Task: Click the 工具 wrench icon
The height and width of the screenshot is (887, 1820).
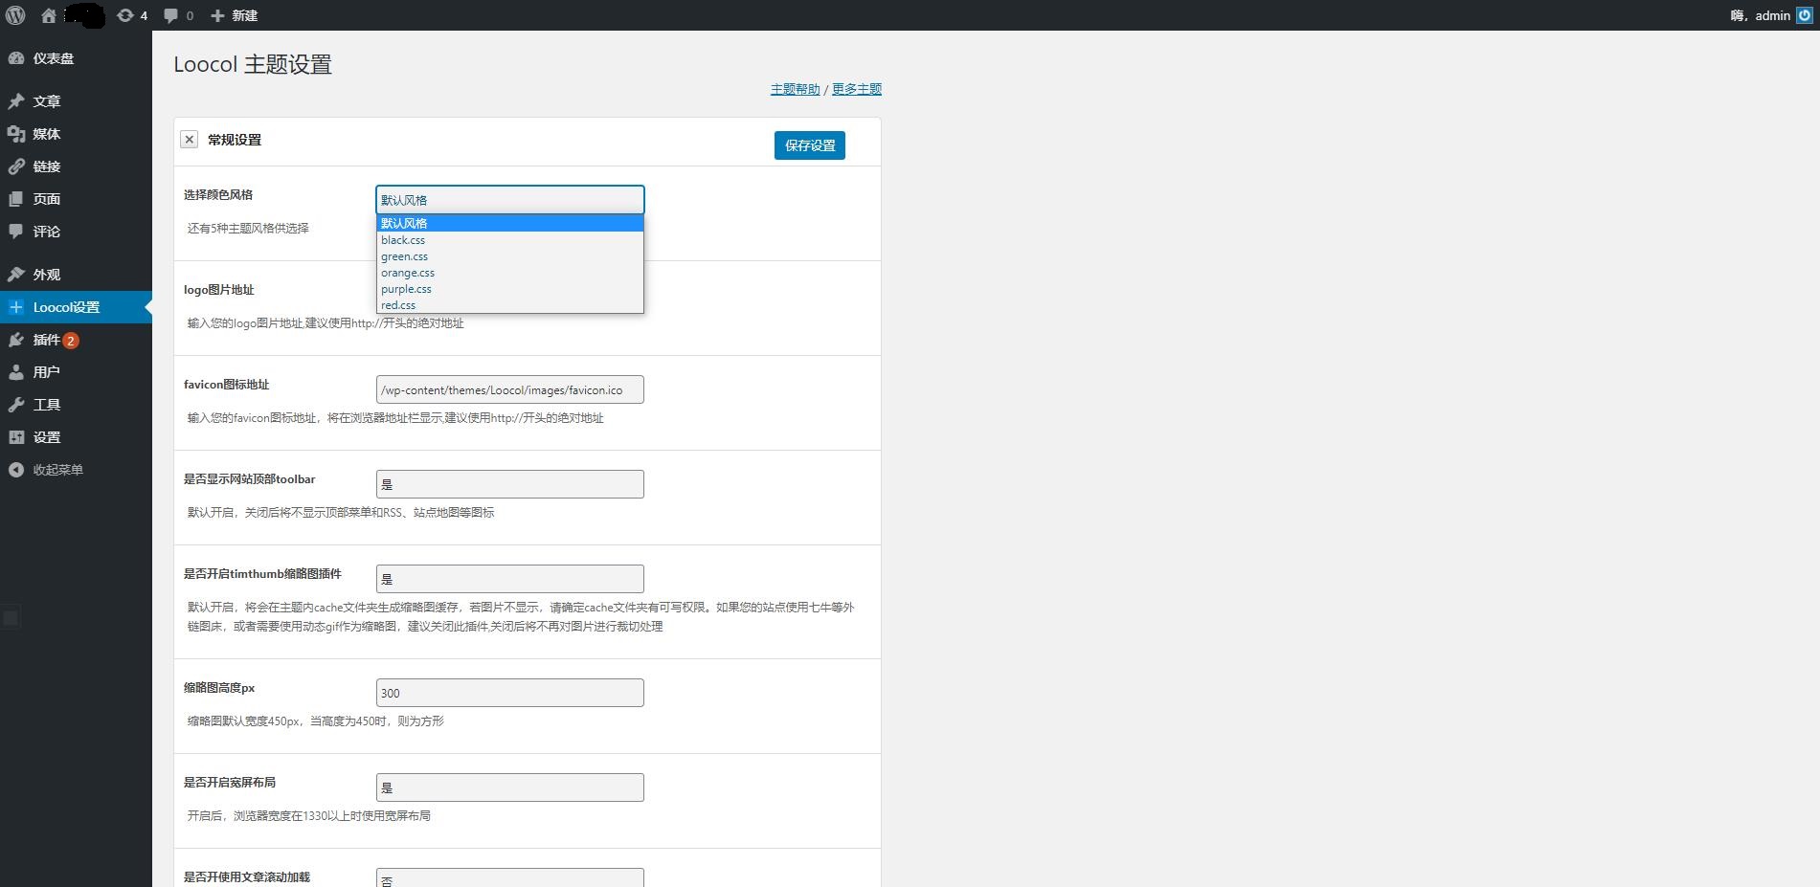Action: coord(16,405)
